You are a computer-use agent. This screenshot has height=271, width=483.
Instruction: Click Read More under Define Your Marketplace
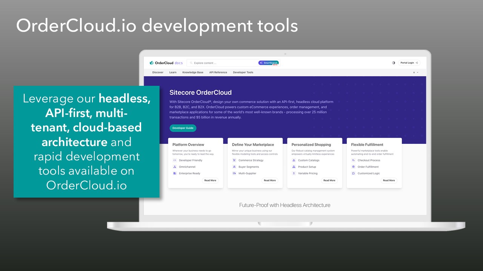pos(270,181)
